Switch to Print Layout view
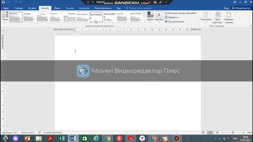253x142 pixels. tap(210, 133)
